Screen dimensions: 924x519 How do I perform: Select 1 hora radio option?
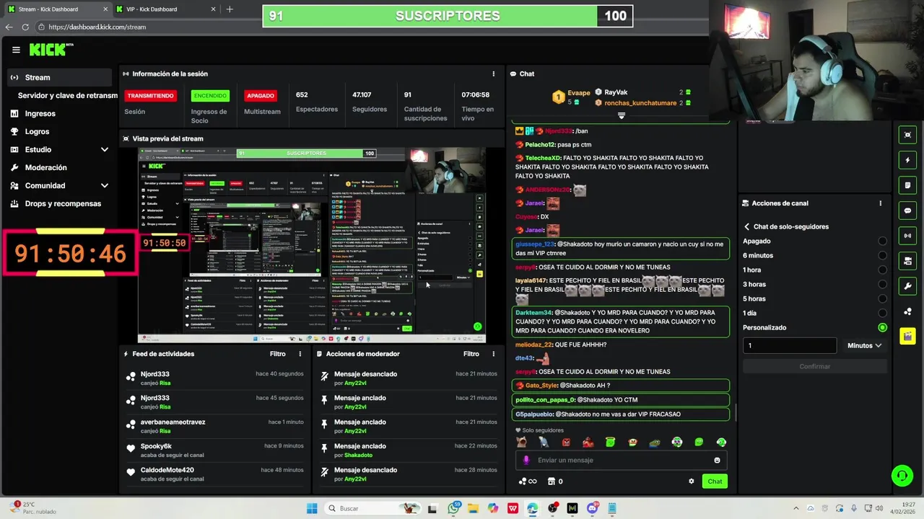coord(882,270)
